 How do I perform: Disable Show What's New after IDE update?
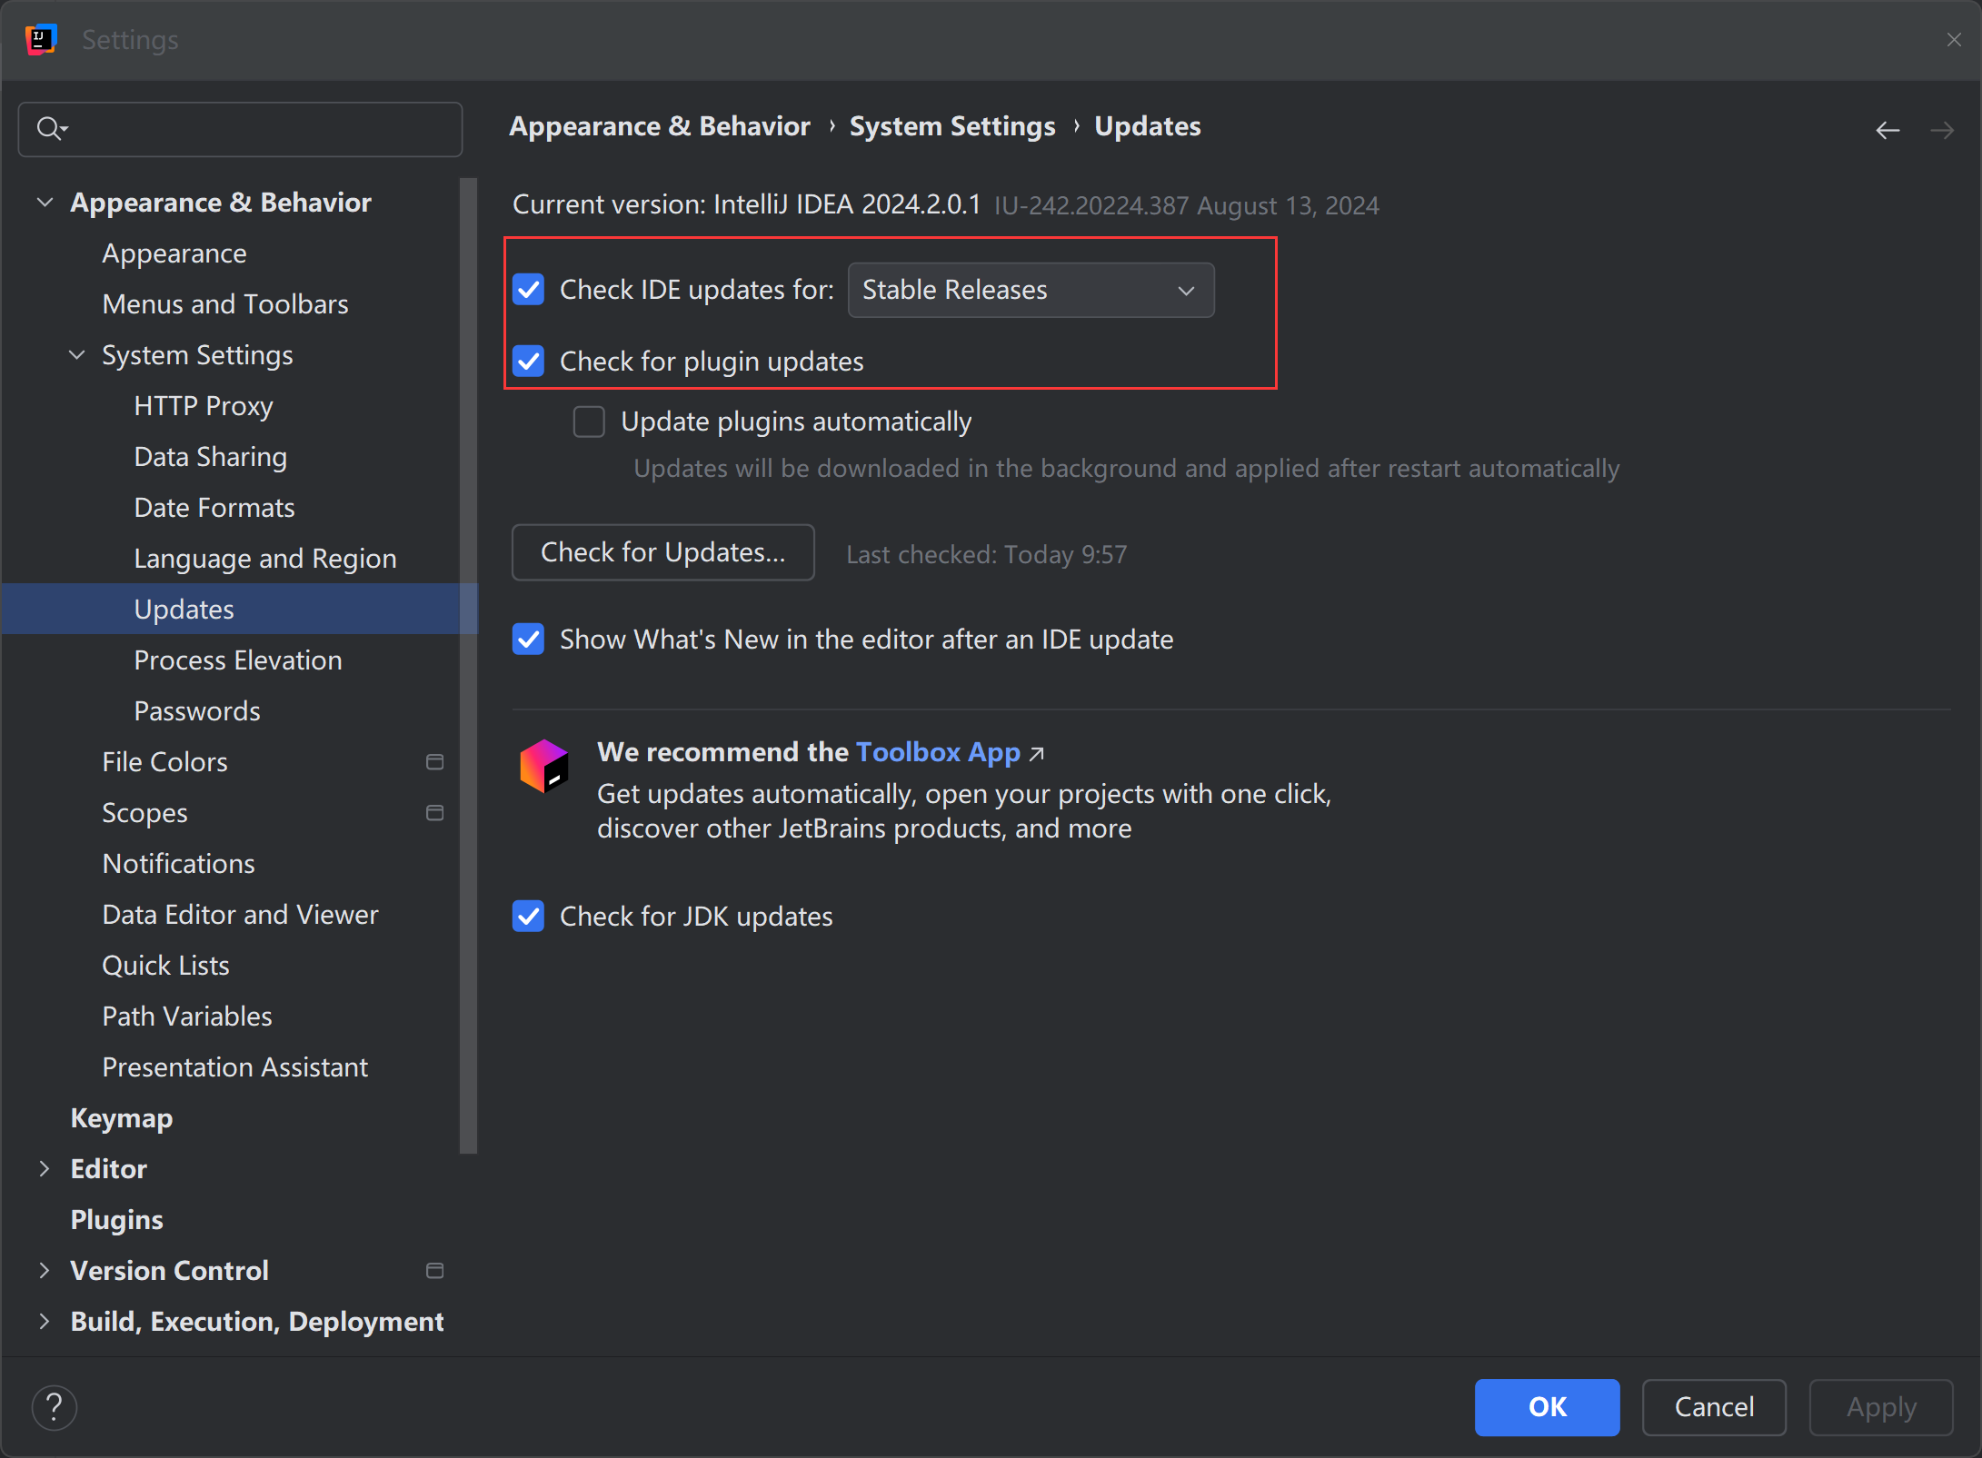click(529, 640)
